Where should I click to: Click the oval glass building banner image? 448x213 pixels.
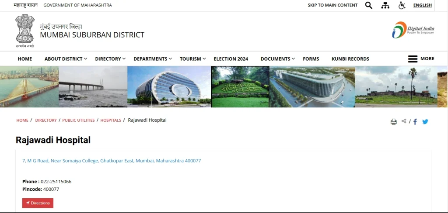(169, 86)
